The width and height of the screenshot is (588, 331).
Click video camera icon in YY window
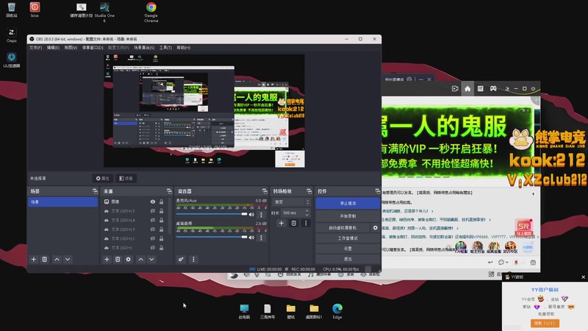455,88
